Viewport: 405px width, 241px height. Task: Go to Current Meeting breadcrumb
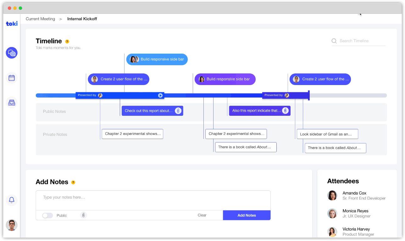40,19
